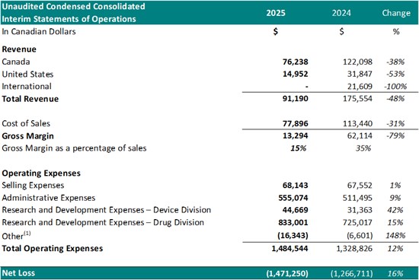
Task: Select Gross Margin 2025 value 13,294
Action: (296, 136)
